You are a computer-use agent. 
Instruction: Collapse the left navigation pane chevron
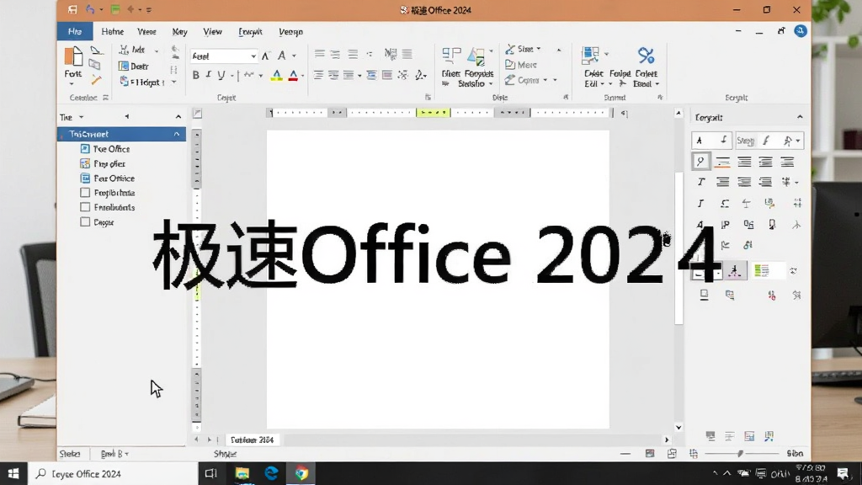pyautogui.click(x=178, y=117)
